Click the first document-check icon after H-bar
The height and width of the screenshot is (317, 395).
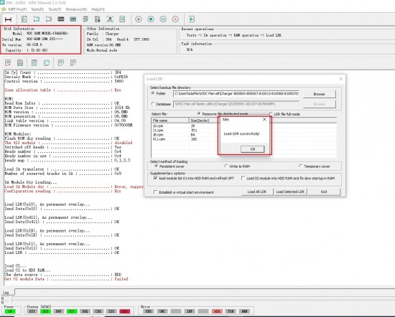click(24, 19)
